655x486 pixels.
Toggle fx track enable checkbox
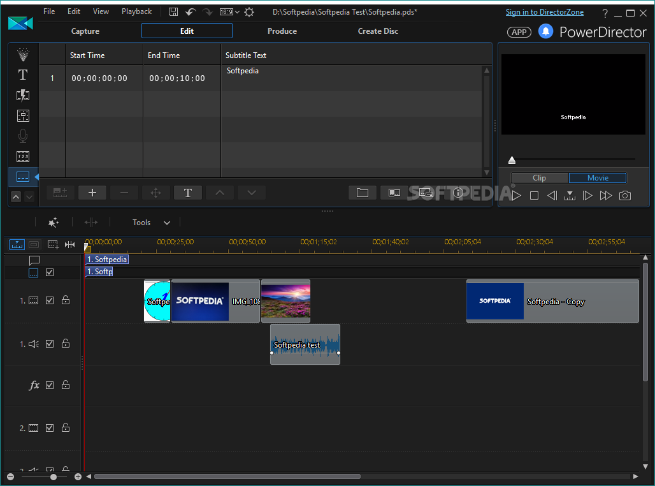50,385
